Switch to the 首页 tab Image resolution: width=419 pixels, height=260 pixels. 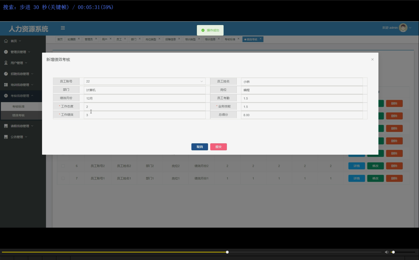tap(60, 39)
